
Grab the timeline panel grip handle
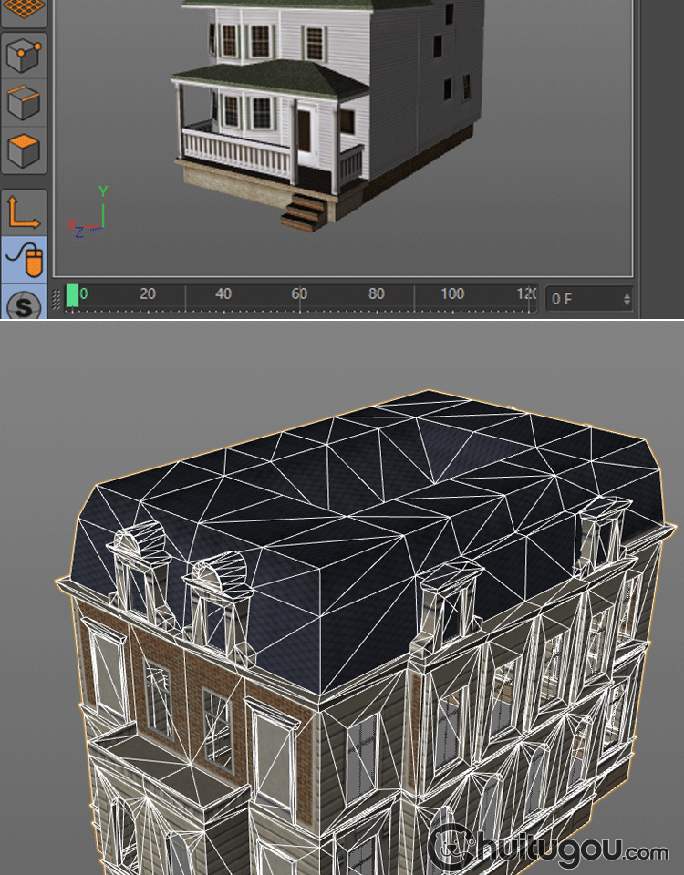click(x=57, y=298)
